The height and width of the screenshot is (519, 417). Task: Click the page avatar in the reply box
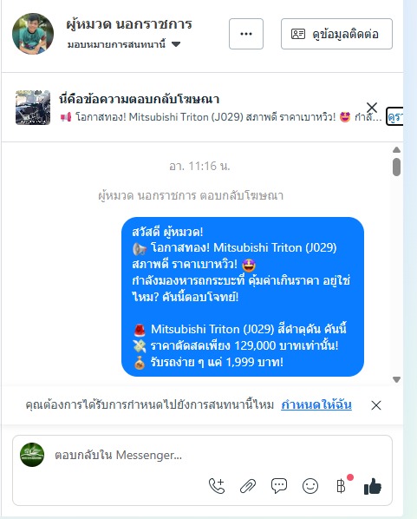point(32,455)
